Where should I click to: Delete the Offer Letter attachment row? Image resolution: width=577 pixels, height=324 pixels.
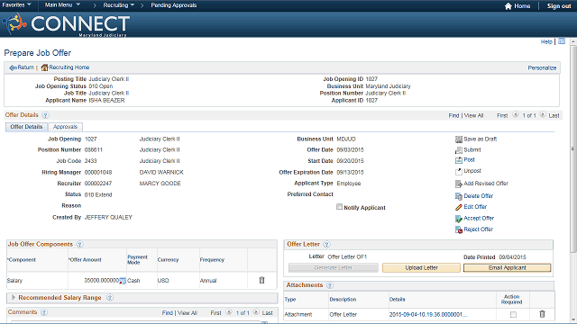coord(542,314)
